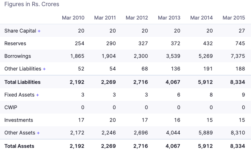Click the Share Capital row label

point(20,31)
